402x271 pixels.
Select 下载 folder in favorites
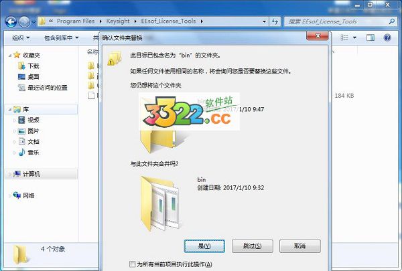coord(33,66)
